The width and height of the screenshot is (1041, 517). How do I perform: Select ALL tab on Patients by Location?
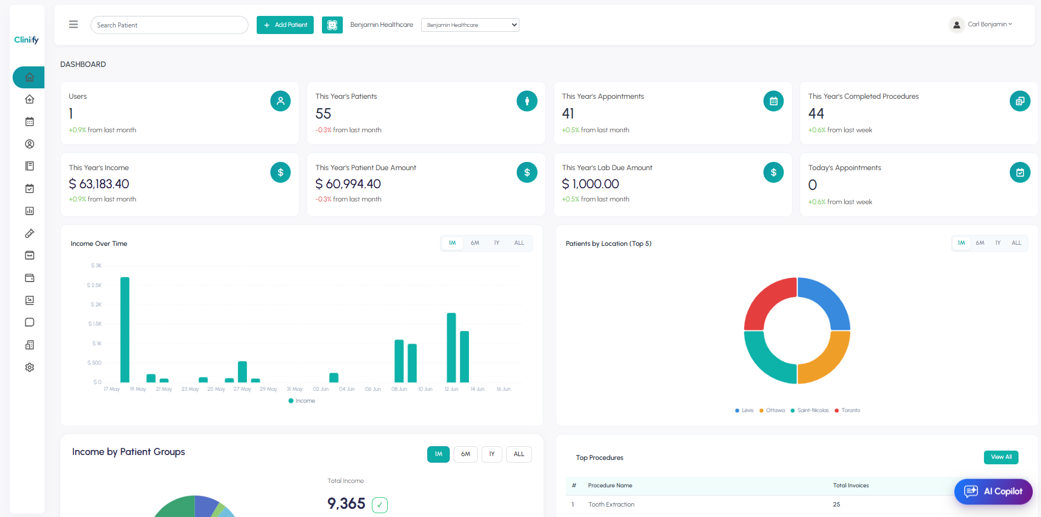(x=1016, y=243)
